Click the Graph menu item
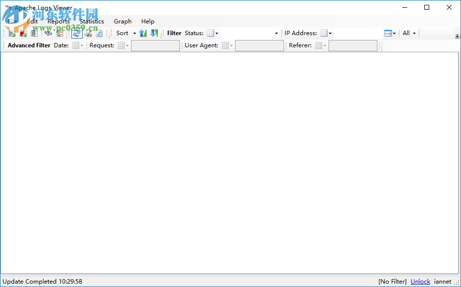Viewport: 461px width, 287px height. point(122,21)
